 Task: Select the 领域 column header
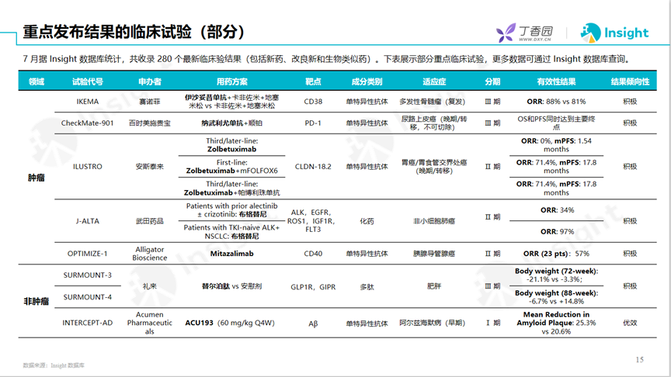click(37, 81)
